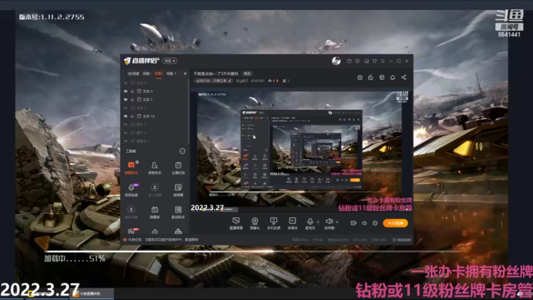Click the record video icon beside 关闭直播

click(x=354, y=223)
